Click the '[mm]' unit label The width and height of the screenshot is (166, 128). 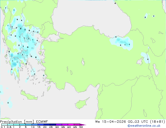(29, 122)
